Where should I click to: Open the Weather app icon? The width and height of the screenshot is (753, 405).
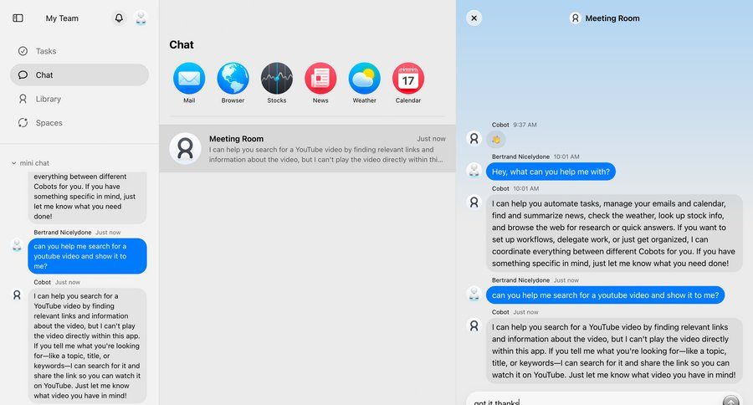365,79
